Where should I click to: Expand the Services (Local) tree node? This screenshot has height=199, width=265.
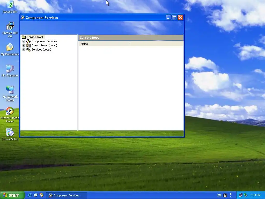[24, 49]
